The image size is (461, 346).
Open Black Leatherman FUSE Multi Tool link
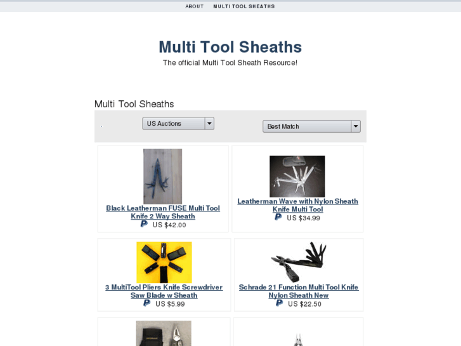[163, 212]
